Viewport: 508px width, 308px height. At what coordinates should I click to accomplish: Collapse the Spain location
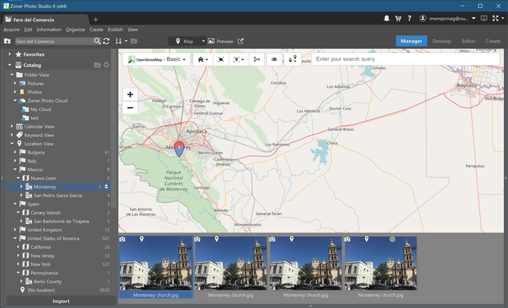[x=15, y=204]
